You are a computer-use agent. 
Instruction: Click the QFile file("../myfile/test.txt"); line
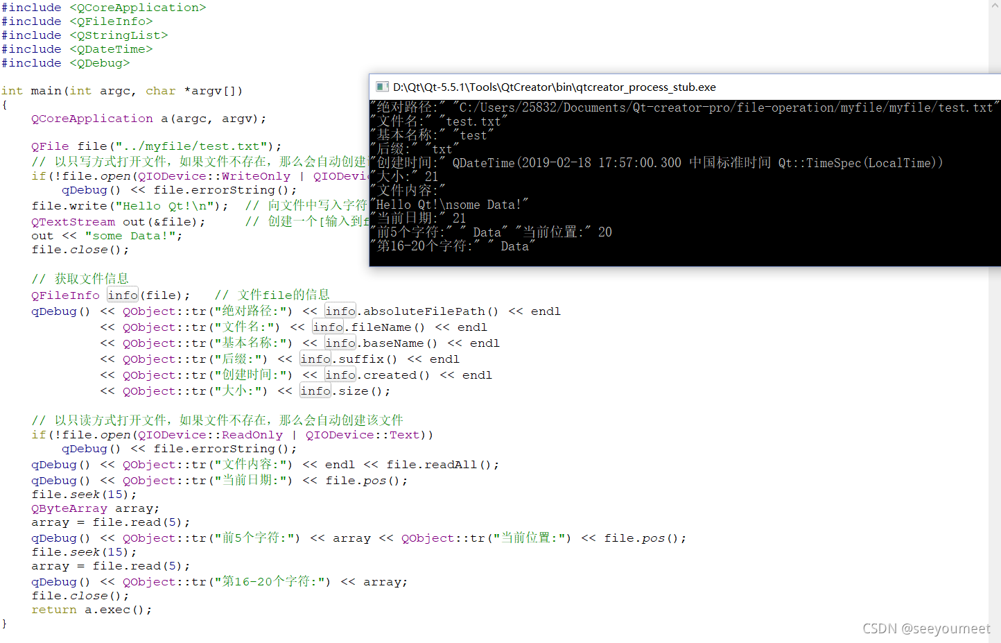click(x=157, y=146)
